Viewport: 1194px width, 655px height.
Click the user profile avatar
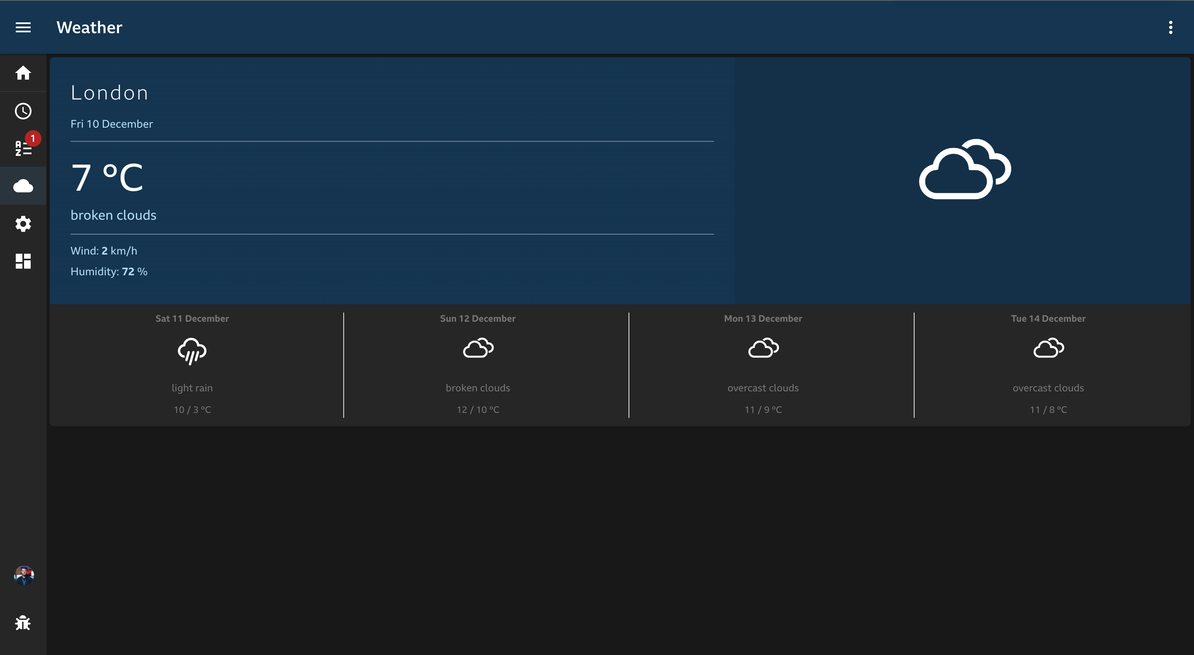[x=23, y=575]
